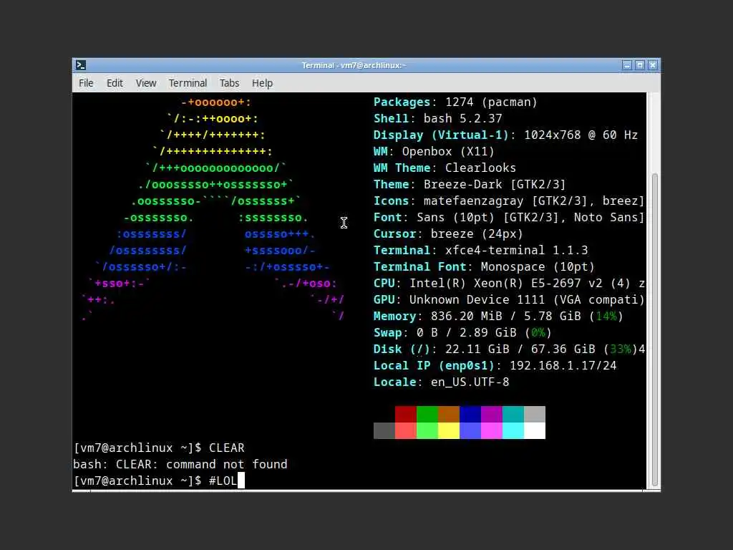Screen dimensions: 733x550
Task: Click the white color block
Action: pyautogui.click(x=535, y=430)
